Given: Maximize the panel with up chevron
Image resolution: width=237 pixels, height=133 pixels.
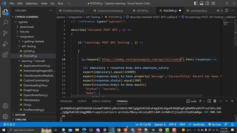Looking at the screenshot, I should coord(226,101).
